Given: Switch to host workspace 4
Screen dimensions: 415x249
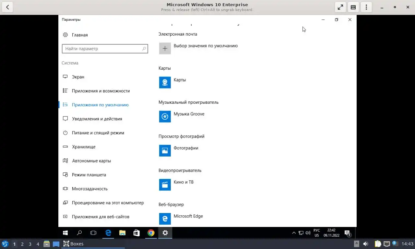Looking at the screenshot, I should (38, 244).
